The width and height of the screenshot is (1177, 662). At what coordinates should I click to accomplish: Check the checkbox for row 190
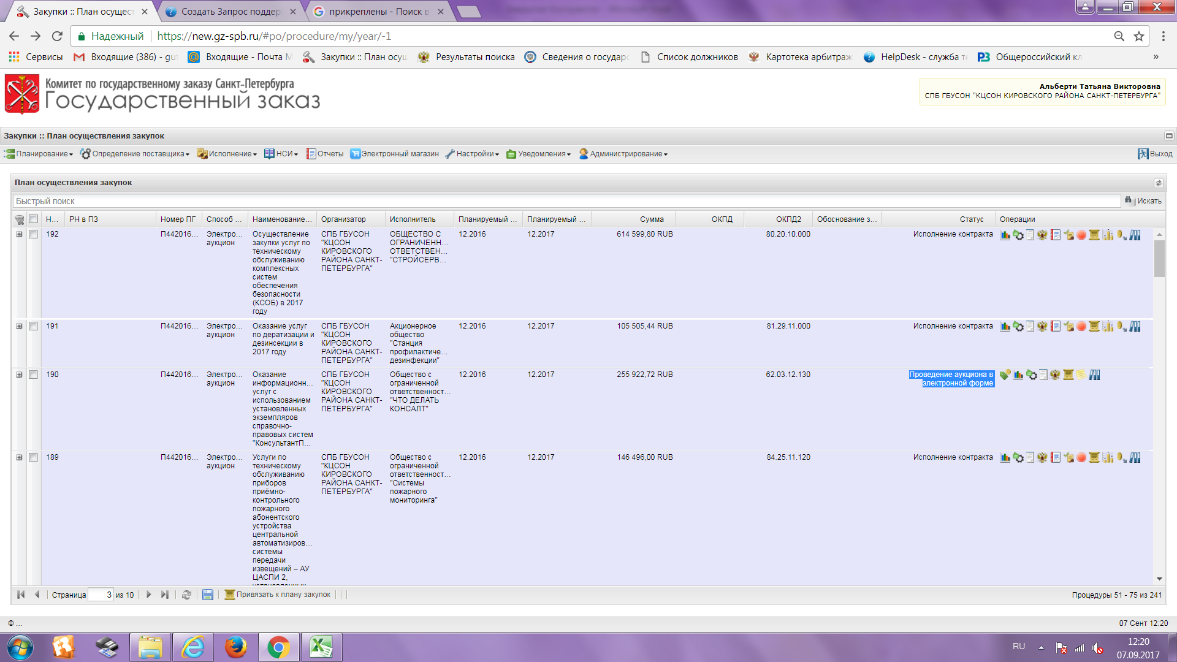pos(34,375)
